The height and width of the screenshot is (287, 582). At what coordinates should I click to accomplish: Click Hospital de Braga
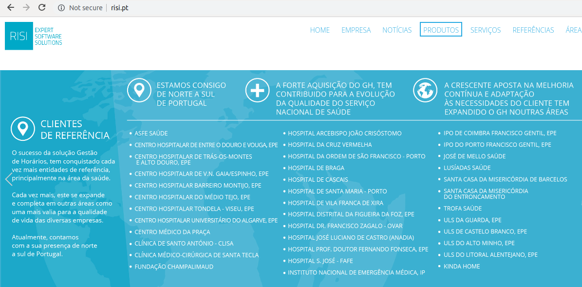pyautogui.click(x=316, y=168)
